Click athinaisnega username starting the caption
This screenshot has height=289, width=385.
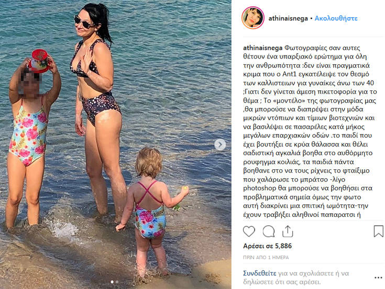point(263,48)
